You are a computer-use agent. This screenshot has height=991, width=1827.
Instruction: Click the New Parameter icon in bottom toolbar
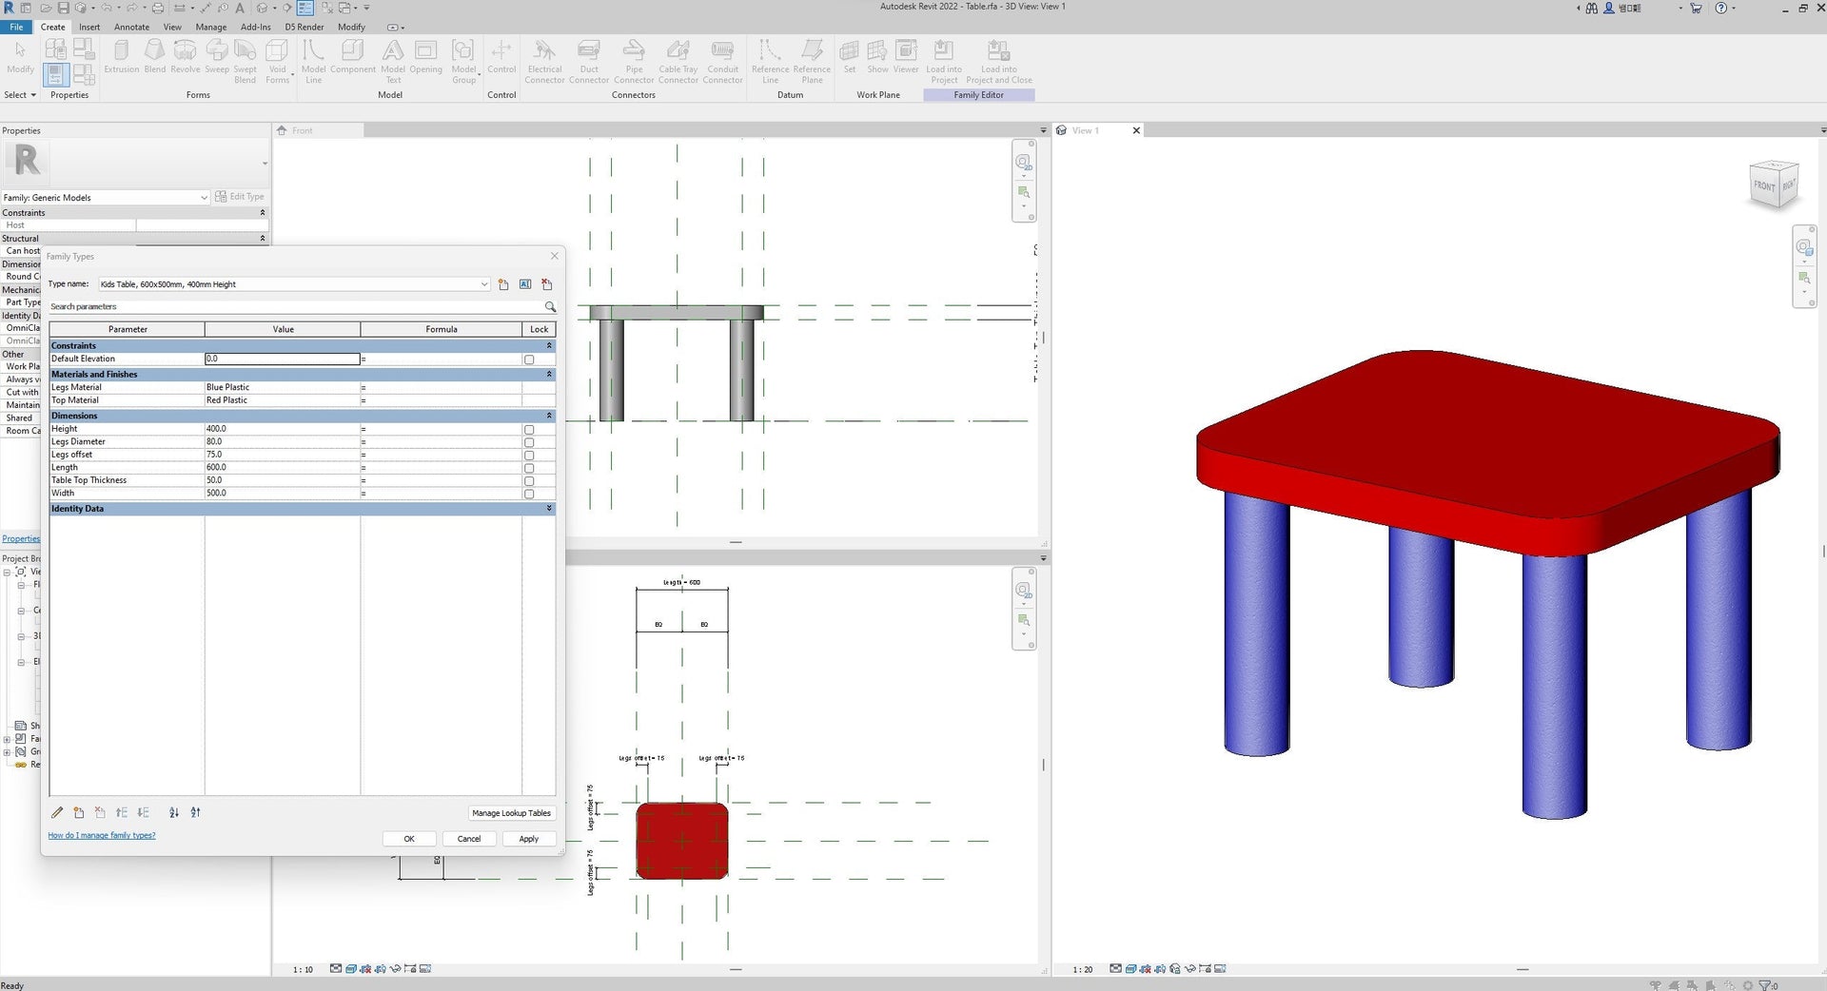click(79, 813)
